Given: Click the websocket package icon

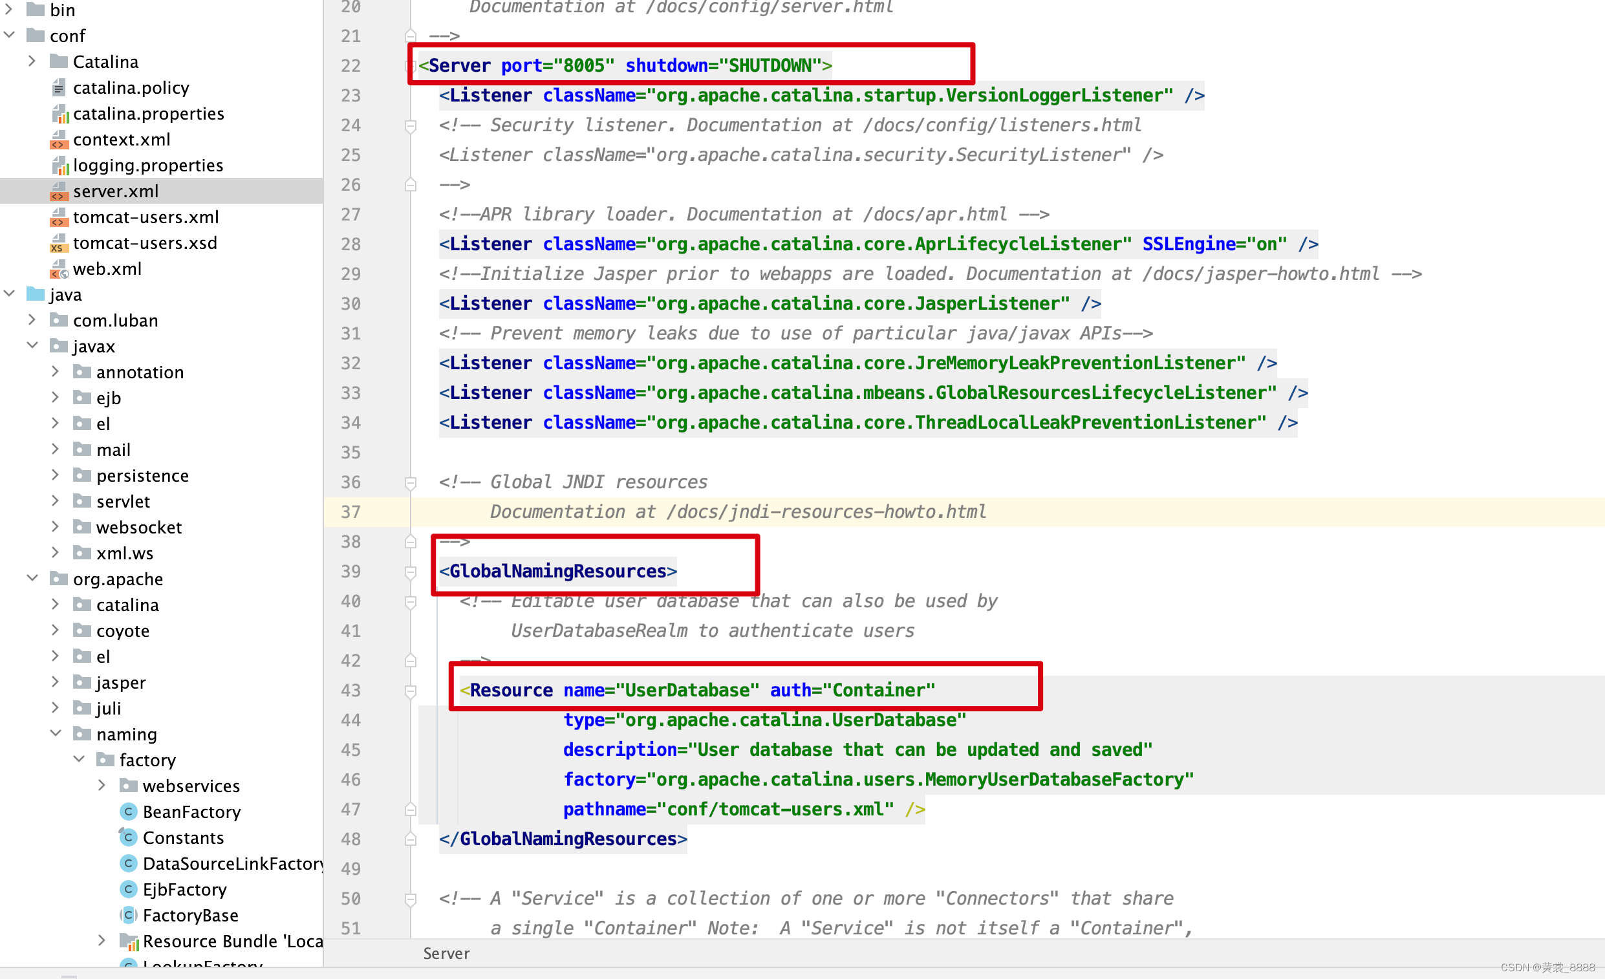Looking at the screenshot, I should point(82,526).
